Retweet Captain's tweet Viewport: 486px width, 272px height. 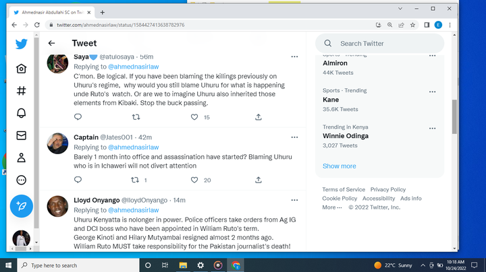(135, 180)
